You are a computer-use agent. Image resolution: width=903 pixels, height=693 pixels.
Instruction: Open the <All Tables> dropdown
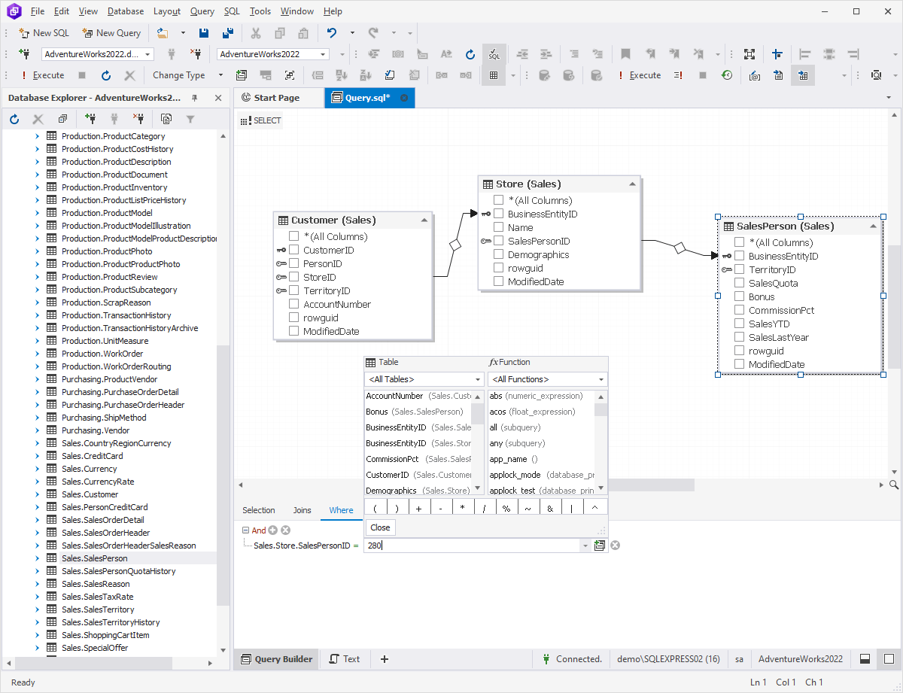pos(424,379)
